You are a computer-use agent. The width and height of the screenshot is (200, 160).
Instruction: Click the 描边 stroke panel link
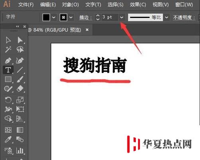click(86, 18)
